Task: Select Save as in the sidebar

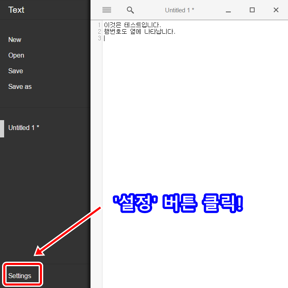Action: pos(20,86)
